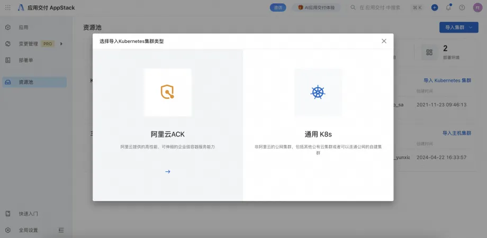
Task: Collapse the sidebar with the toggle icon
Action: 61,230
